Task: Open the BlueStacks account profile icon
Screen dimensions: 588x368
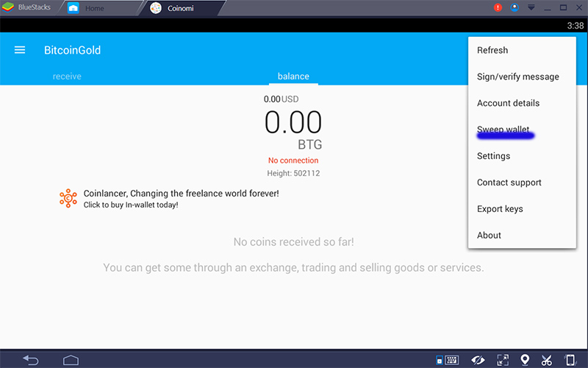Action: (514, 7)
